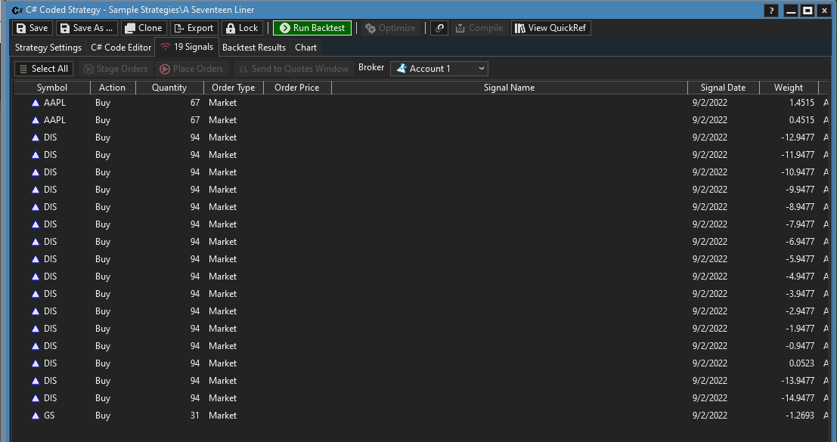
Task: Click the Signal Date column header
Action: coord(723,88)
